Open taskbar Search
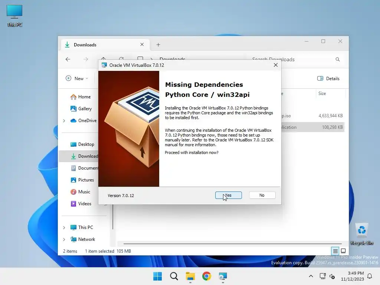380x285 pixels. click(174, 276)
